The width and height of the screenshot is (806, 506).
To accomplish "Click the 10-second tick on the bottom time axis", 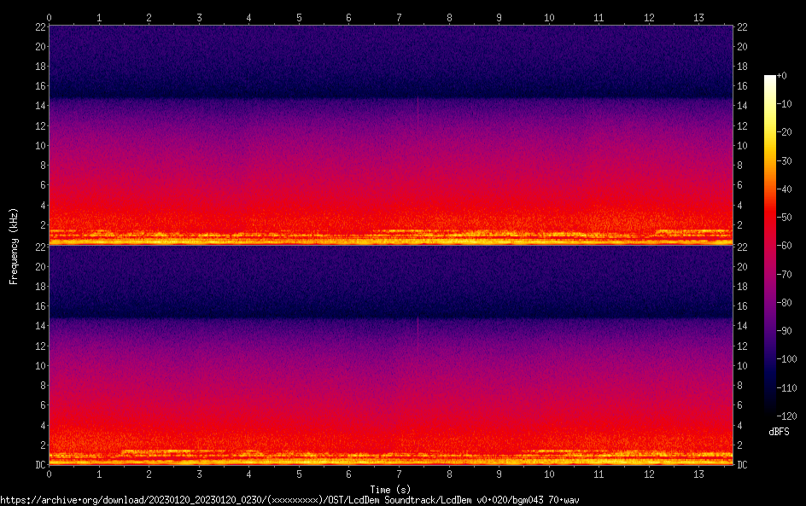I will pos(549,474).
